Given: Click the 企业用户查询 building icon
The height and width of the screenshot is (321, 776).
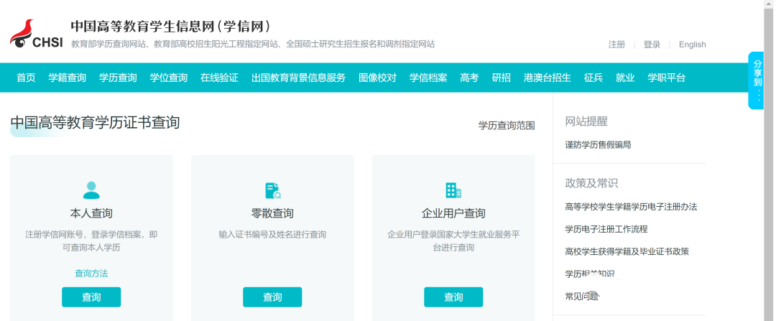Looking at the screenshot, I should 453,190.
